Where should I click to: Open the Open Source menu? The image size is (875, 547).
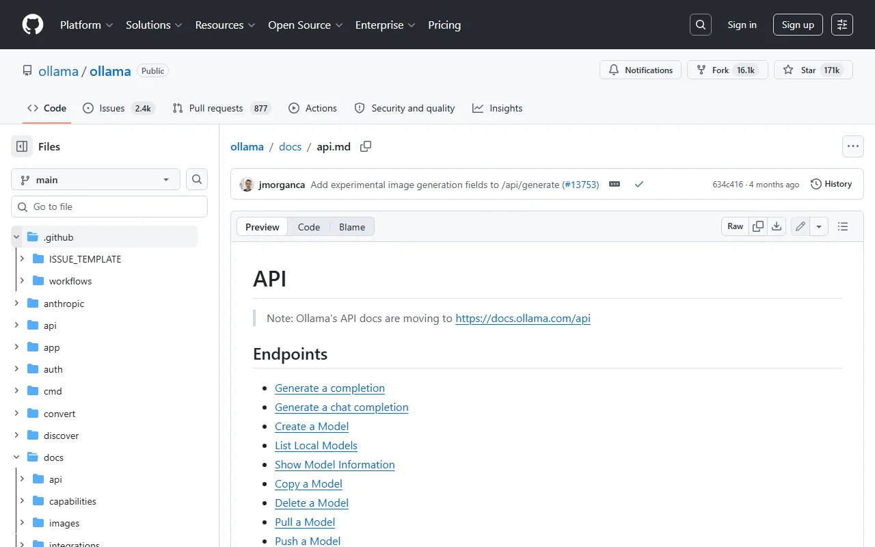coord(306,25)
